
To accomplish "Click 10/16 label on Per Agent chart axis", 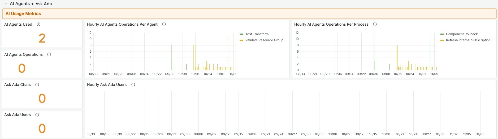I will pyautogui.click(x=195, y=74).
